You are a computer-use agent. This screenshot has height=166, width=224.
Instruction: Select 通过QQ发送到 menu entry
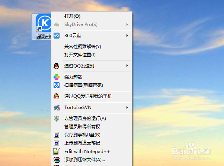coord(92,66)
